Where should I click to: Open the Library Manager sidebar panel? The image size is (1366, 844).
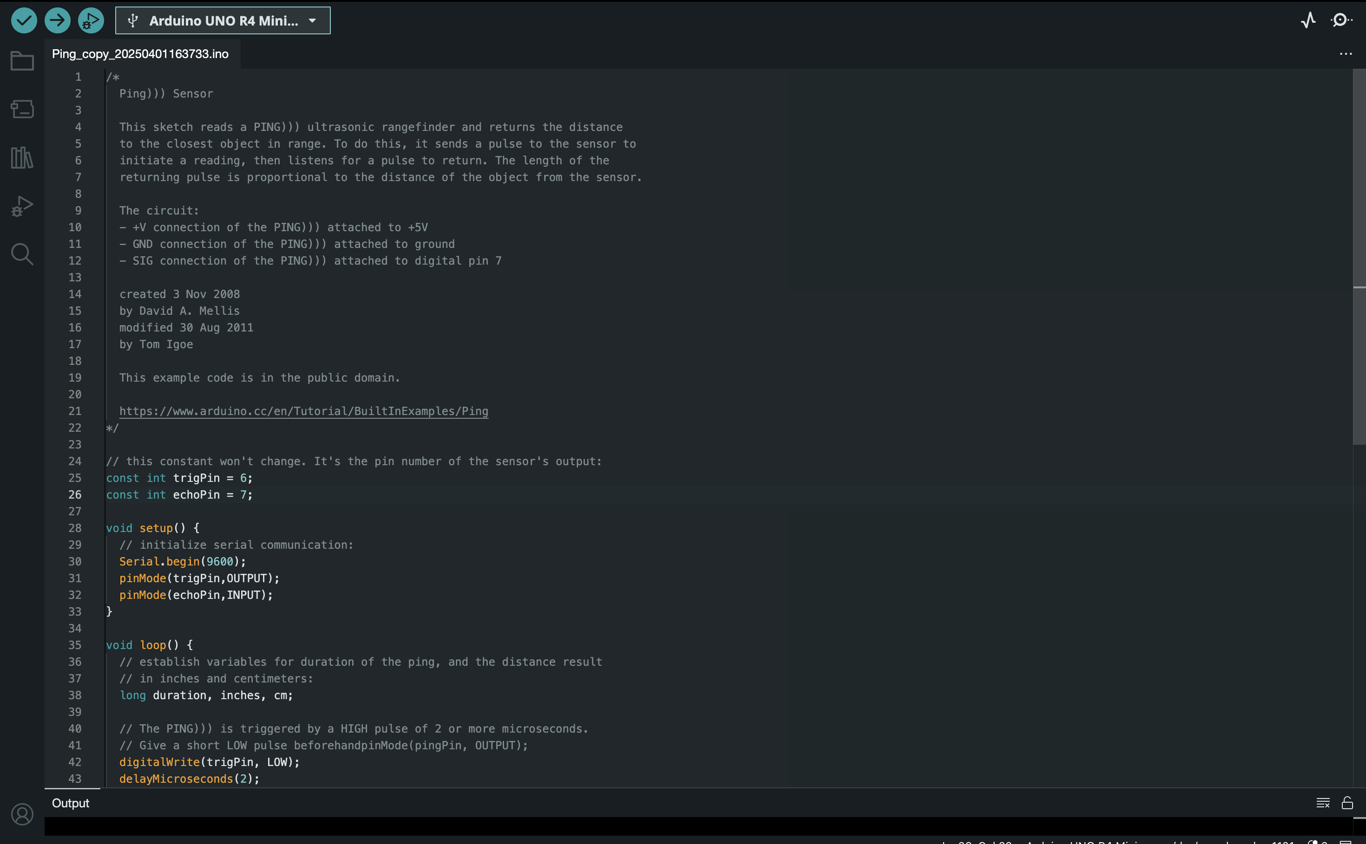coord(22,157)
